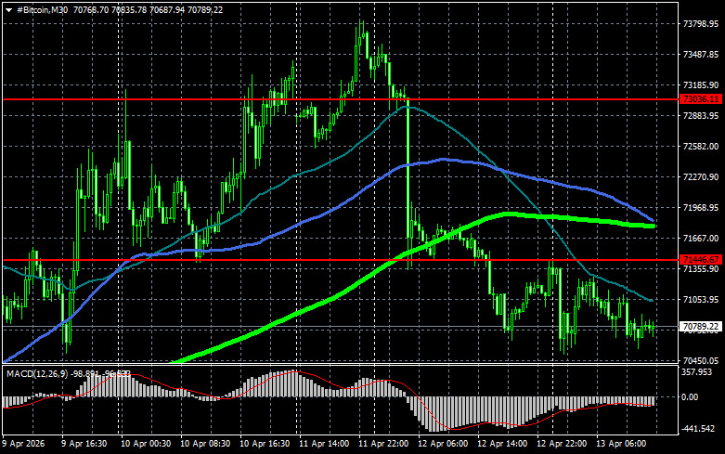725x454 pixels.
Task: Select the 73185.90 price scale value
Action: pos(701,85)
